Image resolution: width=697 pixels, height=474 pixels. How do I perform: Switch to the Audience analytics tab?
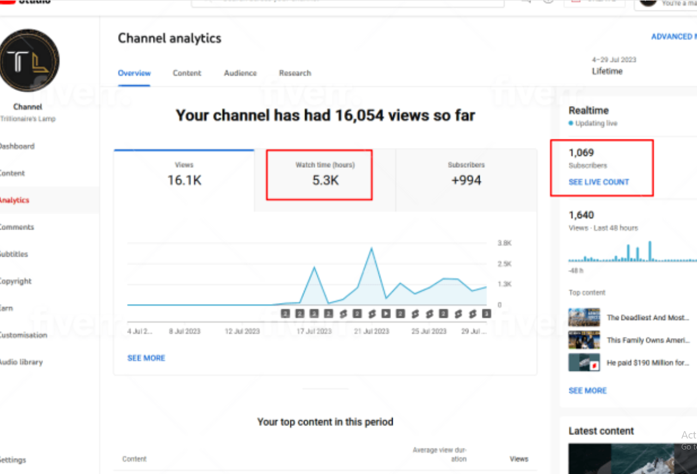240,73
